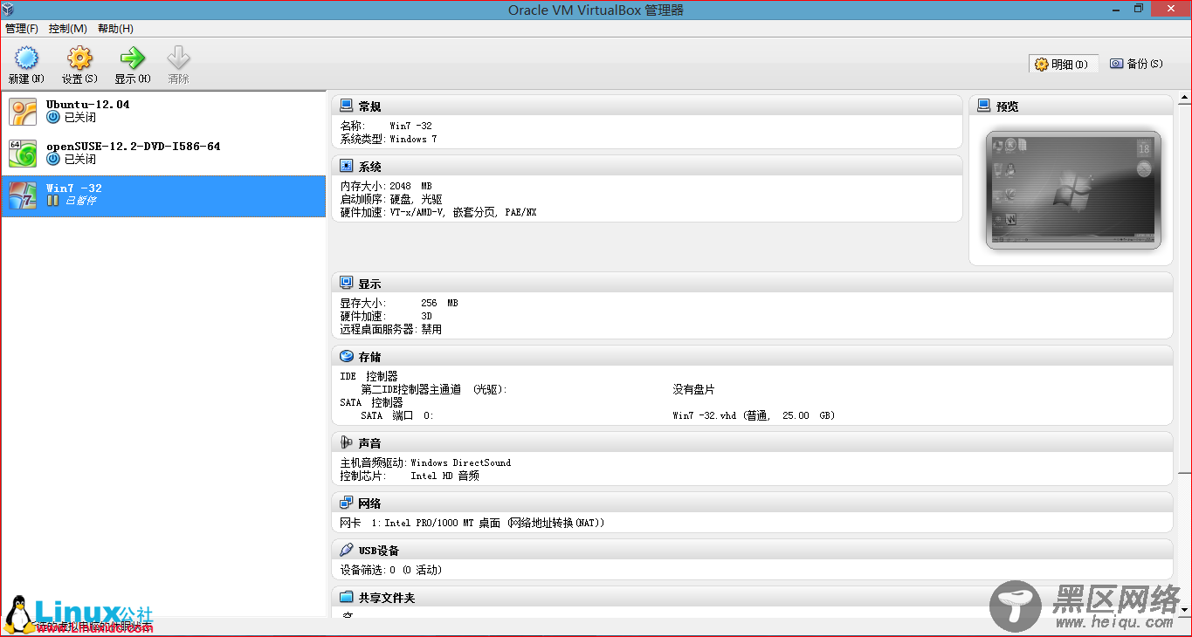Click the 系统 (System) chip icon
Screen dimensions: 1192x637
[x=346, y=166]
